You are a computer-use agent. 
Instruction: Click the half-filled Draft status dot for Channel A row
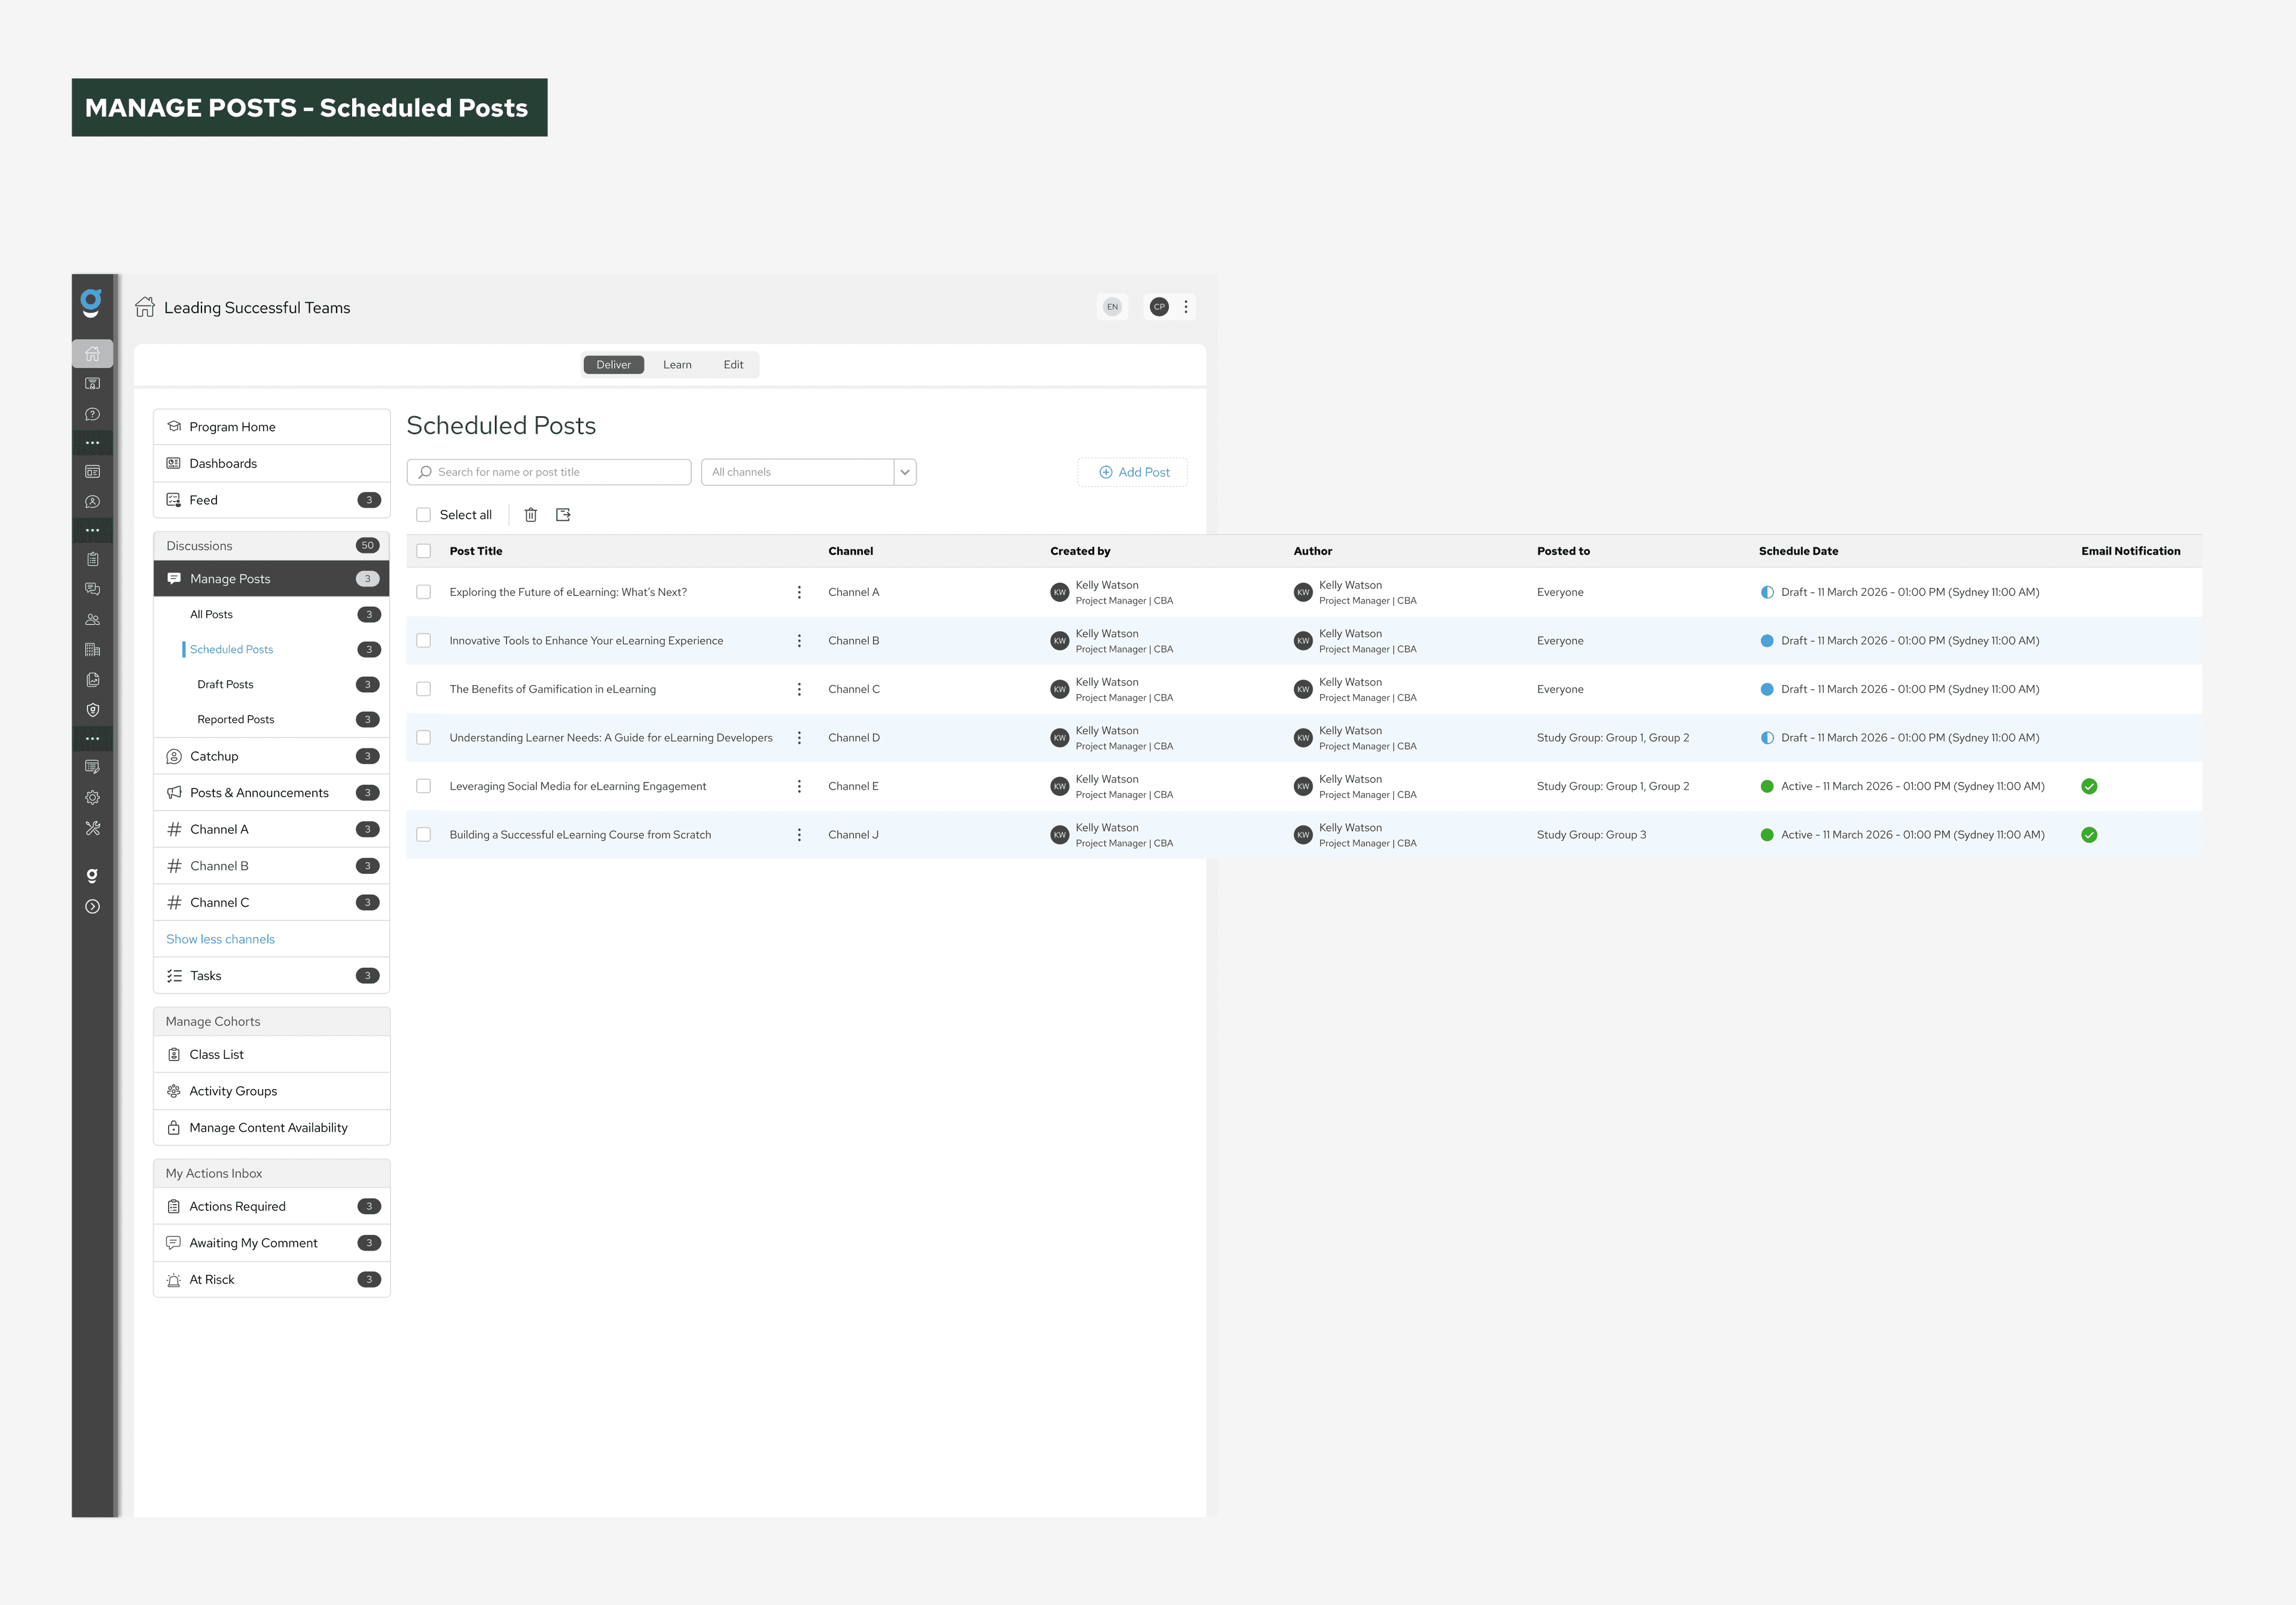coord(1767,592)
